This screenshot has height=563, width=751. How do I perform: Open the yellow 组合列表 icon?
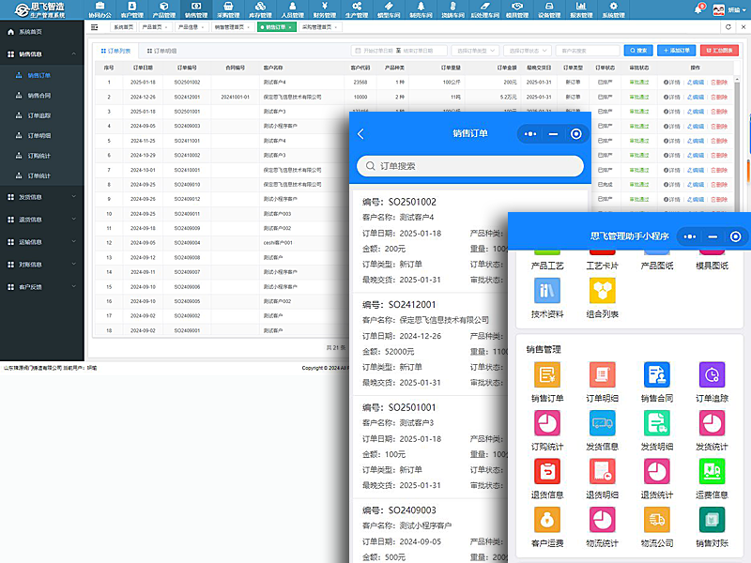602,291
